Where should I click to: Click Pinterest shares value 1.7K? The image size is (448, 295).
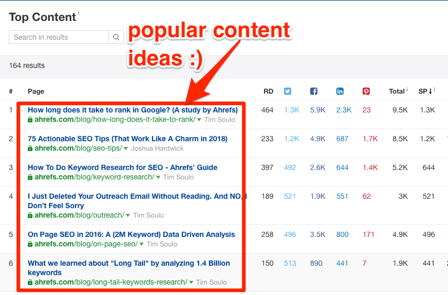tap(370, 139)
